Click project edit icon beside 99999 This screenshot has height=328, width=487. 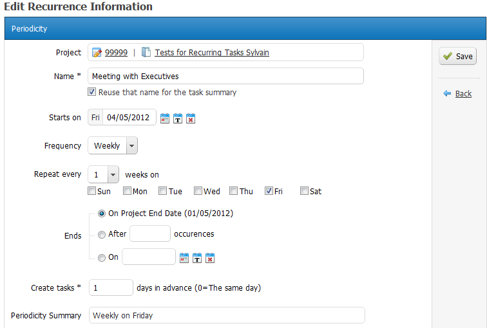coord(97,52)
